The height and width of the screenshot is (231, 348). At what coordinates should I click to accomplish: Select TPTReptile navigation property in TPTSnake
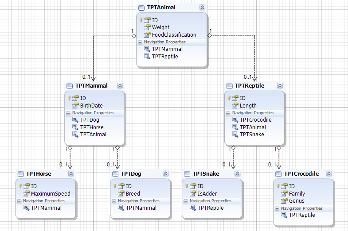(211, 208)
